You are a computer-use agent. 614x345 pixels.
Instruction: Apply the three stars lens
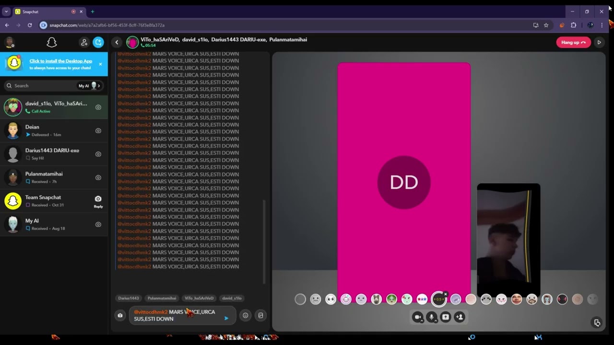(x=422, y=299)
